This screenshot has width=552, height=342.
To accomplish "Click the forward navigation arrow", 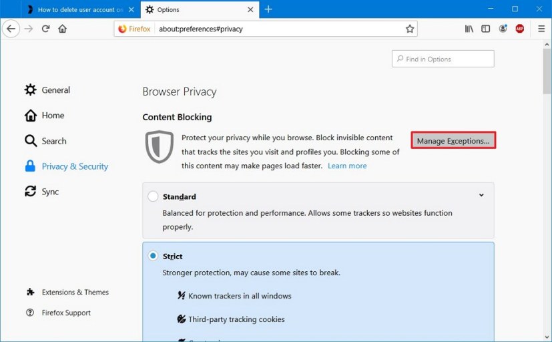I will [29, 29].
